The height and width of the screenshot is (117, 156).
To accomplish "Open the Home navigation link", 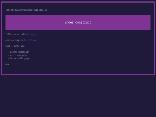I will click(8, 10).
